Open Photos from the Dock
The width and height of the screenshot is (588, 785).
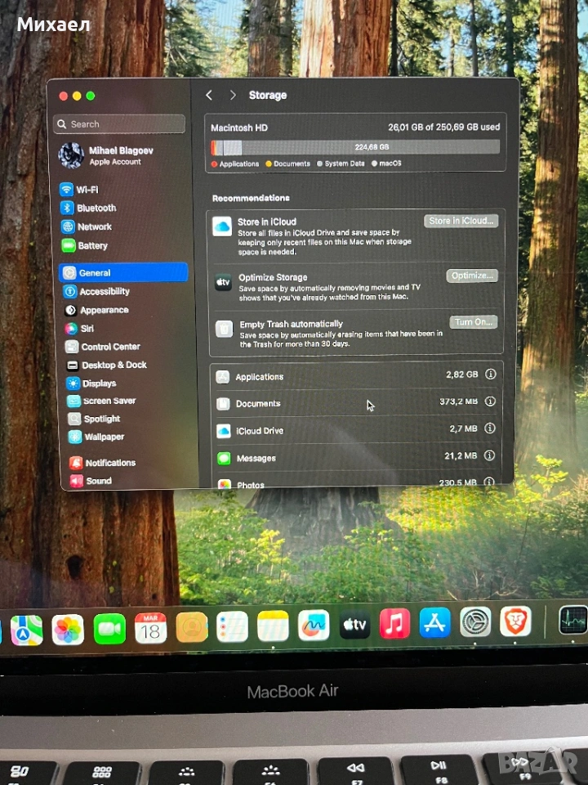pos(68,630)
